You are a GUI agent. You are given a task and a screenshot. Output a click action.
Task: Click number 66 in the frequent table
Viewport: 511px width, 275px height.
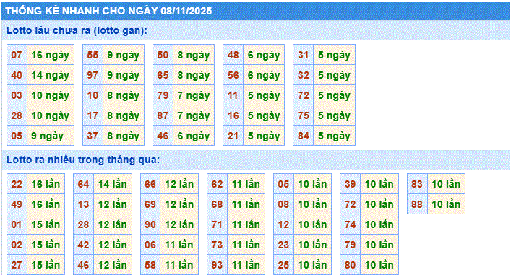(150, 184)
